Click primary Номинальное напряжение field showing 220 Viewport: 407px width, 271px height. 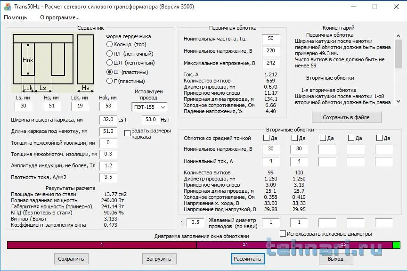point(271,51)
